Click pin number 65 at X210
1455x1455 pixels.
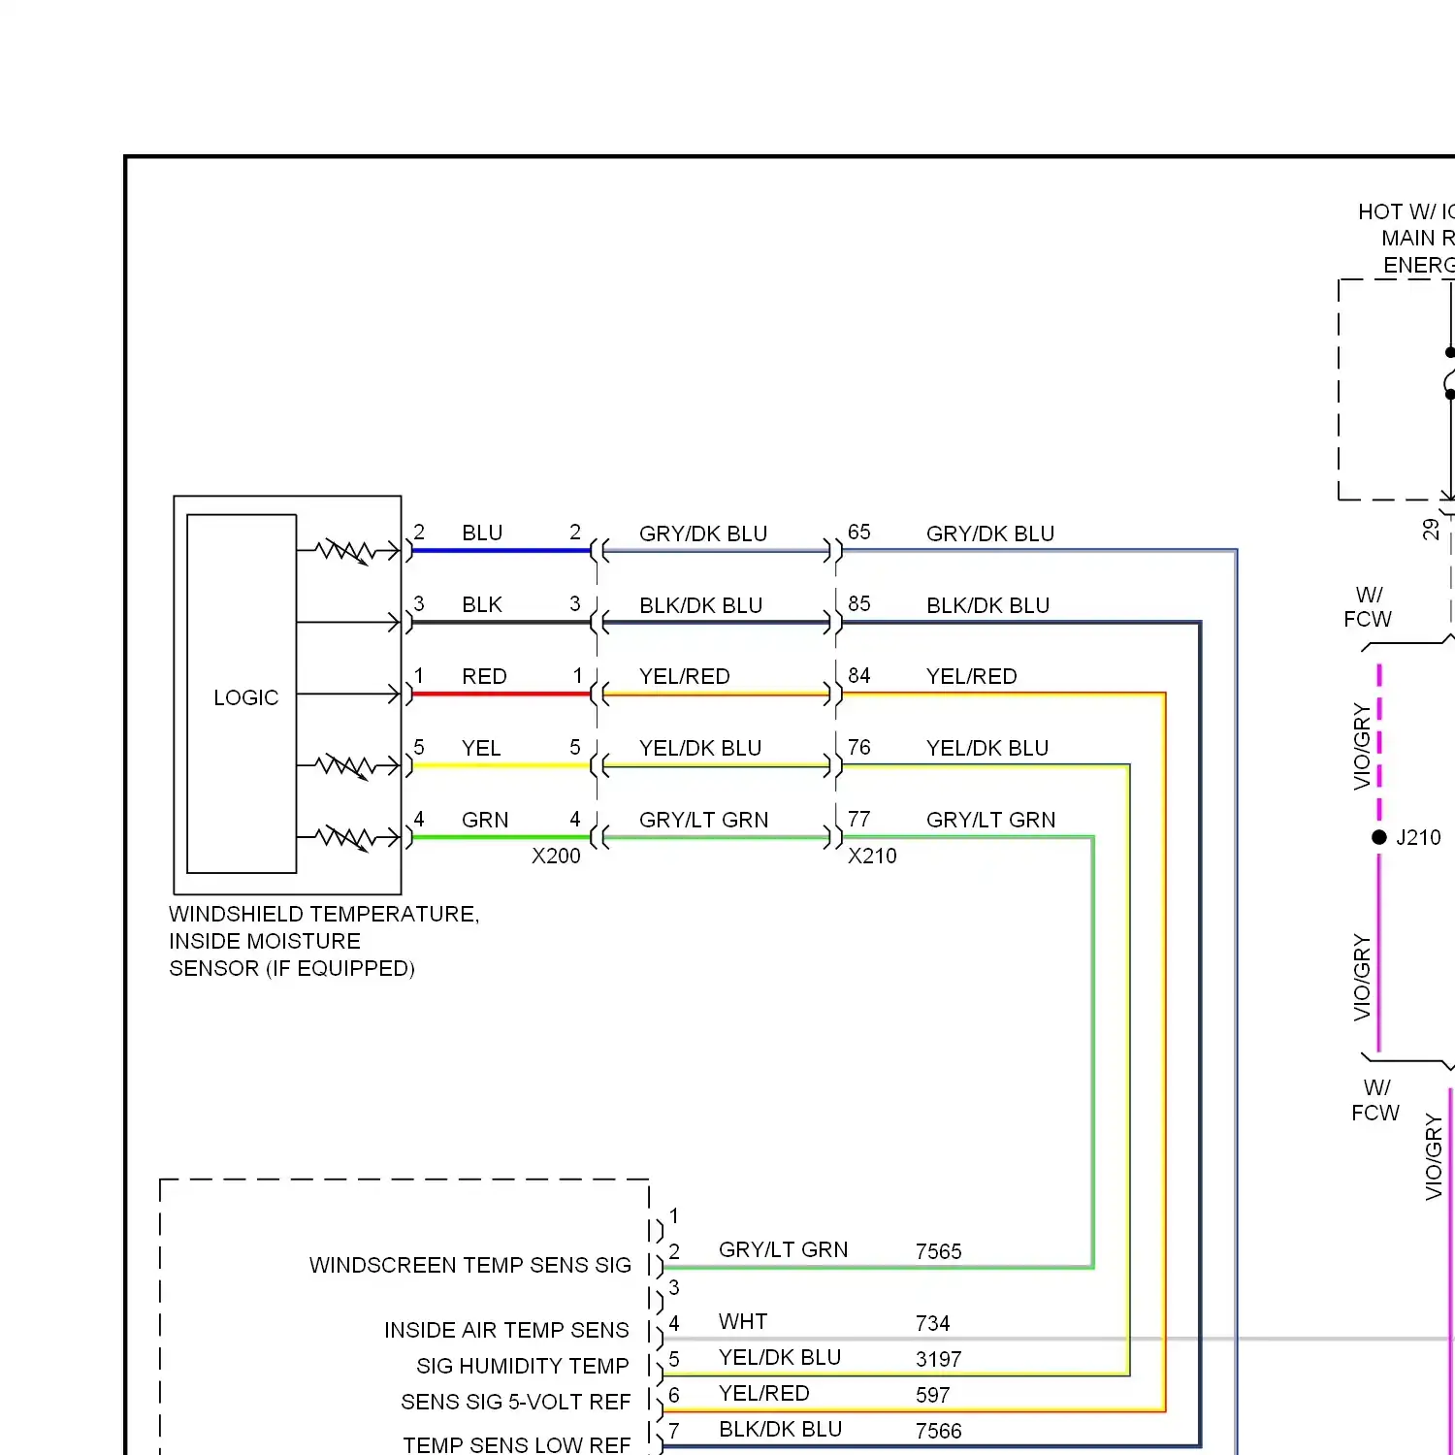coord(859,532)
